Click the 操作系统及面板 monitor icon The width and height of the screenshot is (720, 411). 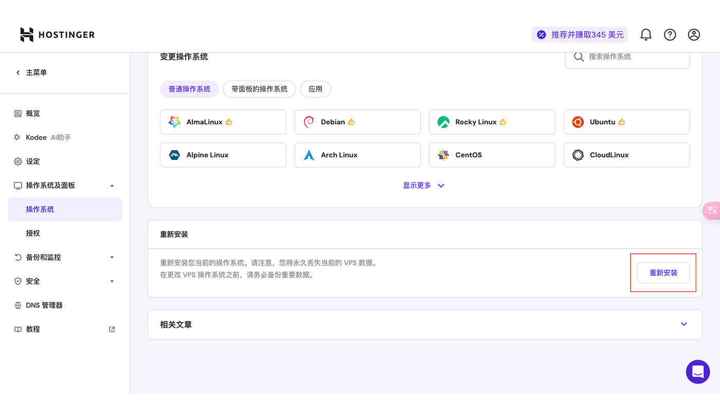point(18,185)
